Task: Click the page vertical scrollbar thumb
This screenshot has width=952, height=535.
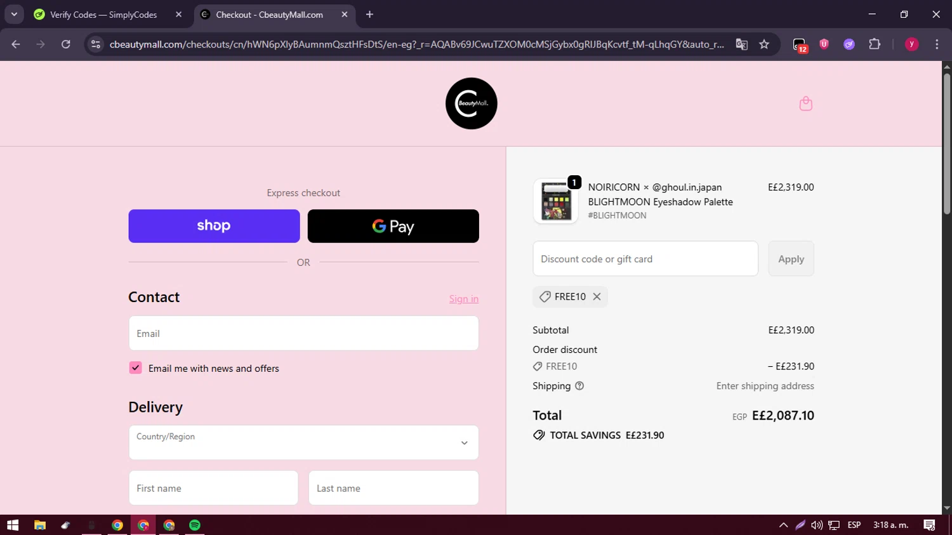Action: 947,144
